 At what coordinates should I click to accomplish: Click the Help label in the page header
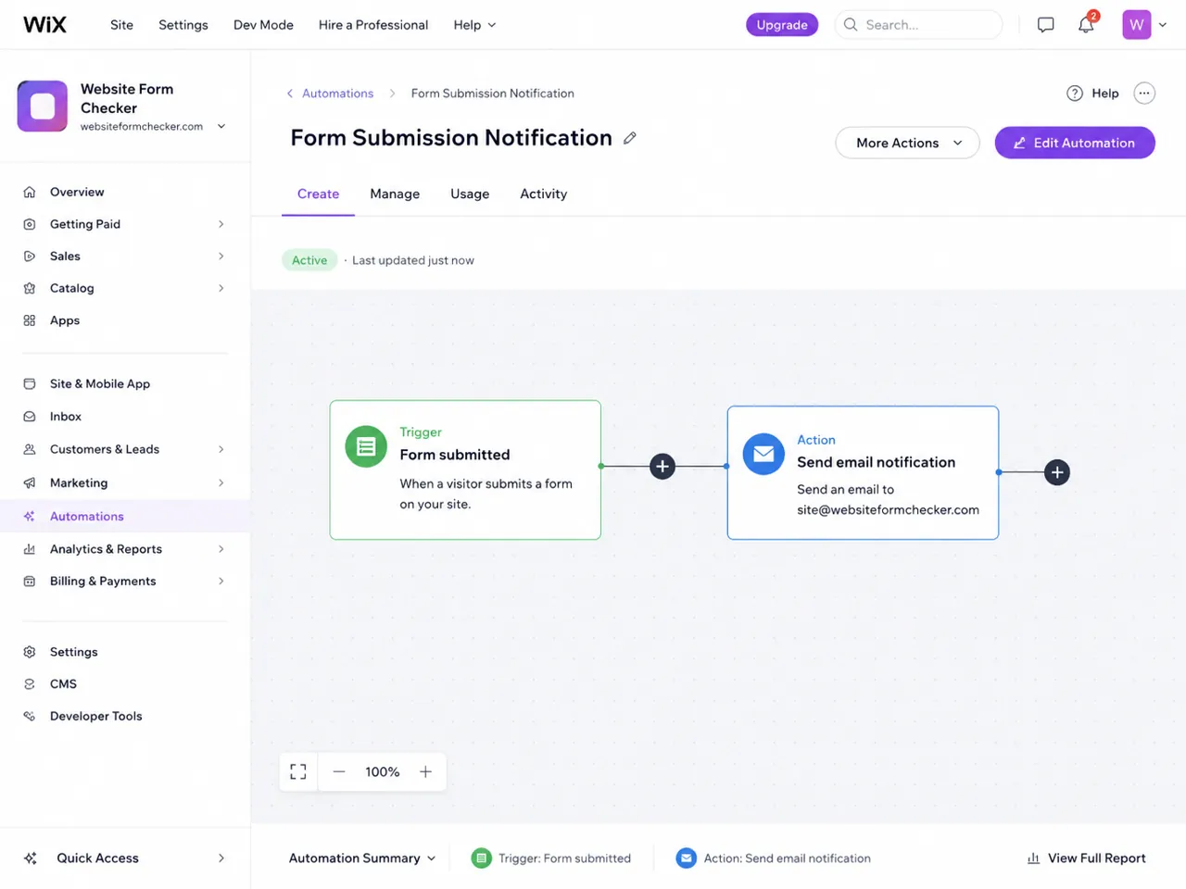1104,94
